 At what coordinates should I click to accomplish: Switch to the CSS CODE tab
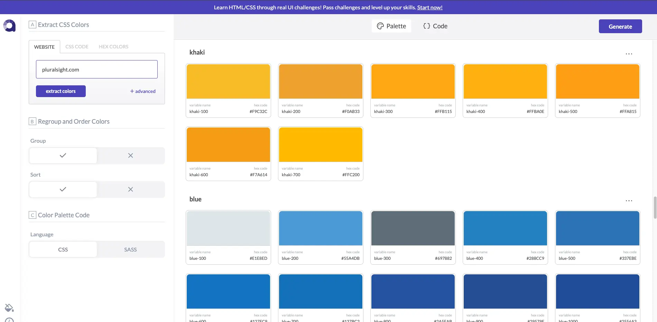(77, 47)
